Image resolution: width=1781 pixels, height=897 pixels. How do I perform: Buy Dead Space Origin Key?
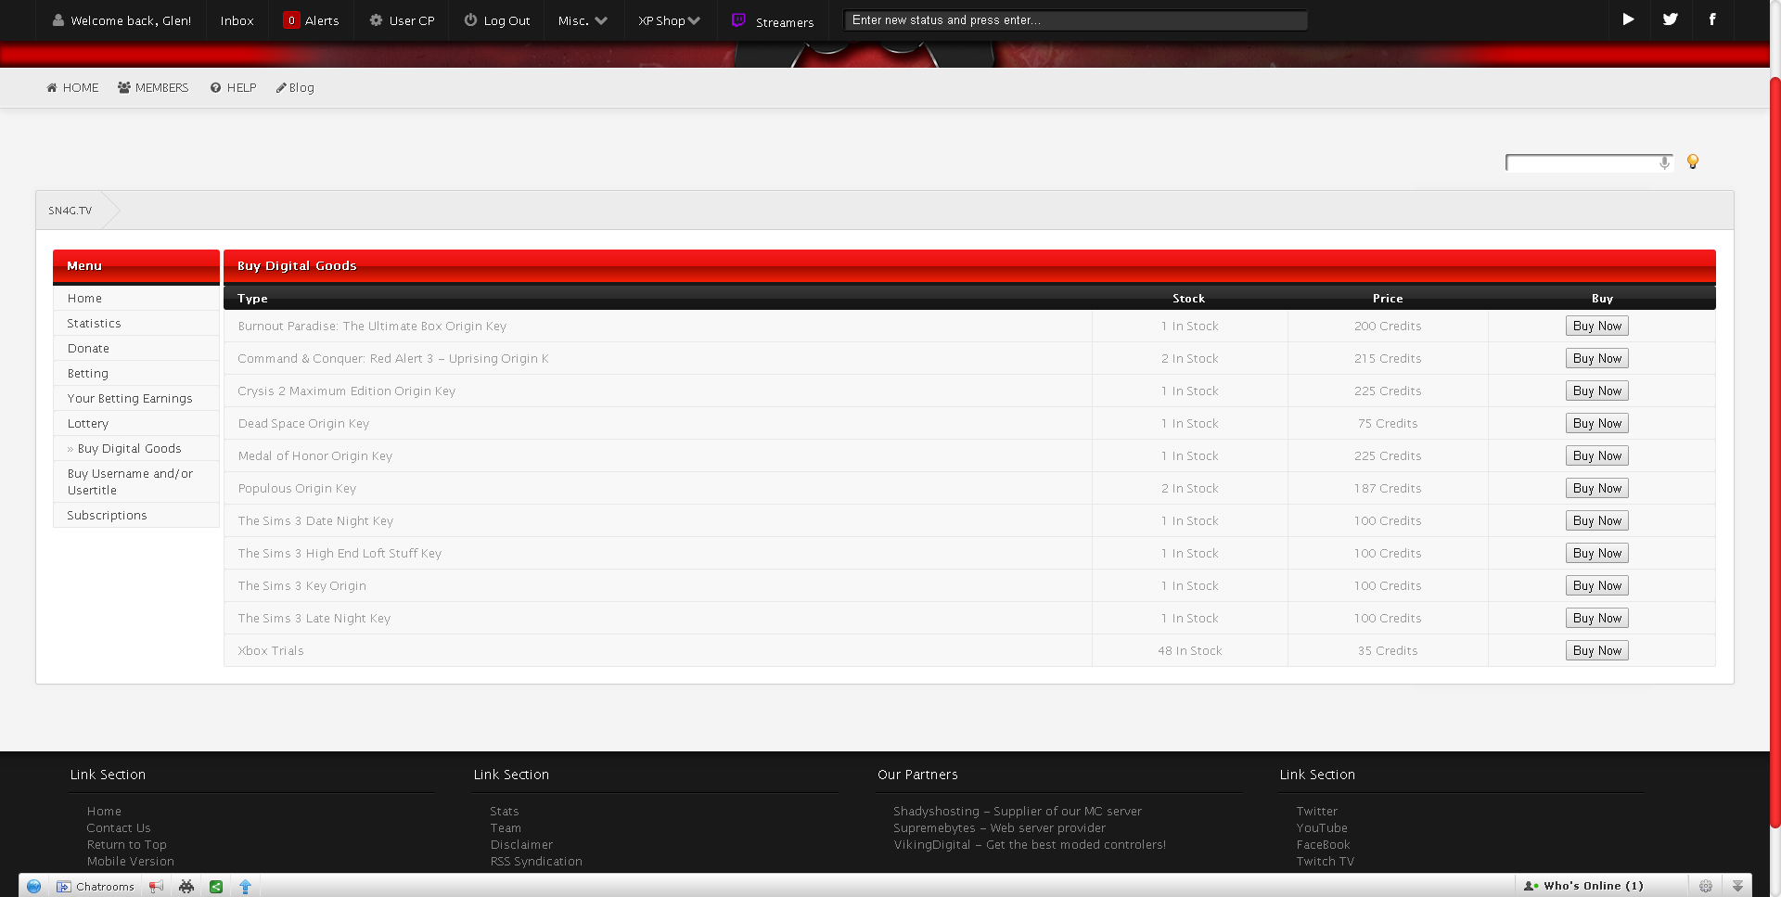point(1597,423)
